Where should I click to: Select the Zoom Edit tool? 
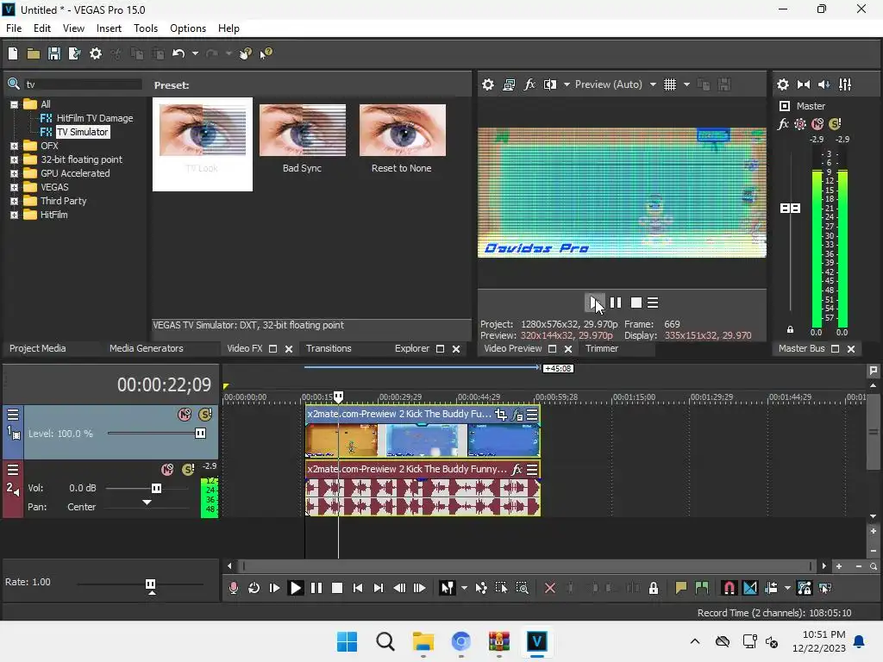click(522, 588)
